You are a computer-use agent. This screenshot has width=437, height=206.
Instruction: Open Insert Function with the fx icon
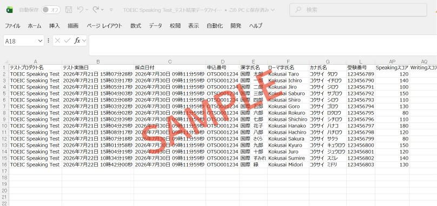(x=77, y=41)
